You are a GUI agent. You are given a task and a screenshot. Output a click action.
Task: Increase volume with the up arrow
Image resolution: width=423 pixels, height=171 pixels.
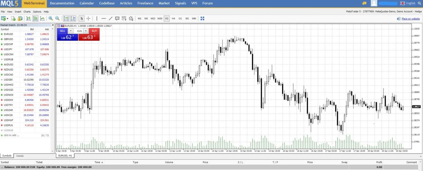pyautogui.click(x=86, y=31)
